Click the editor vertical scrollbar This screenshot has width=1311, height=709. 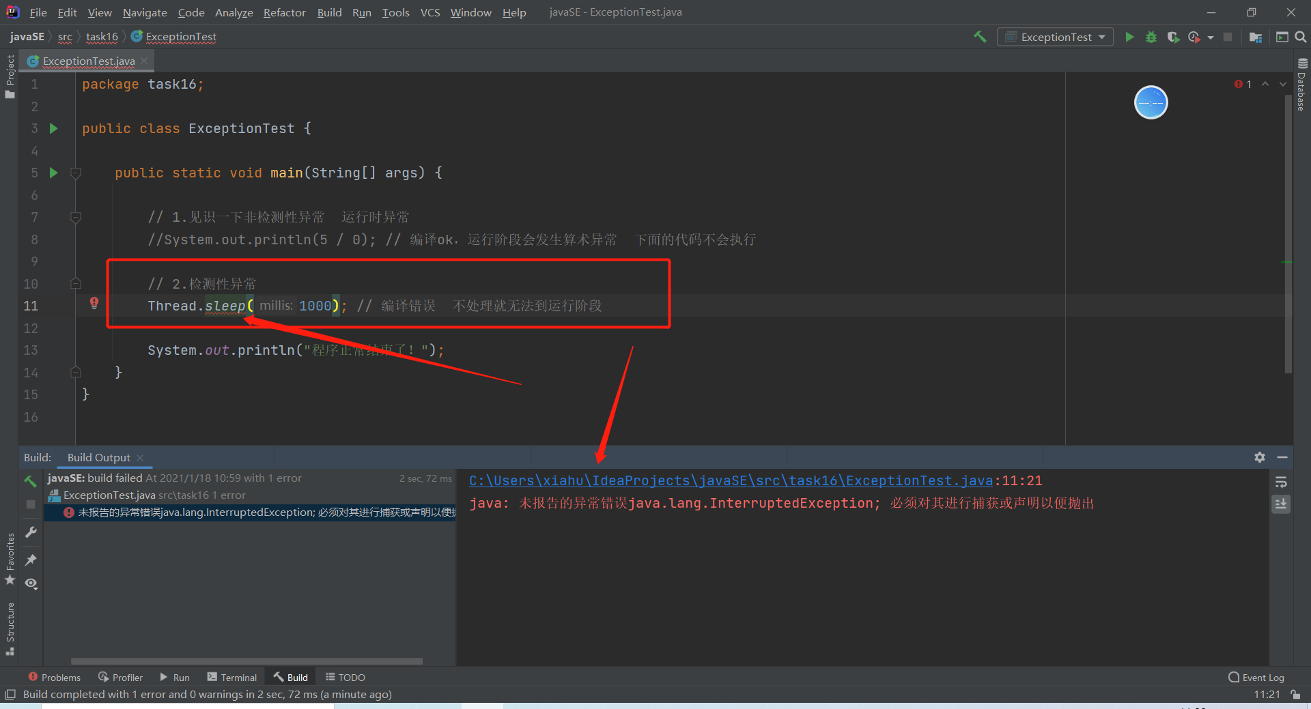1288,235
